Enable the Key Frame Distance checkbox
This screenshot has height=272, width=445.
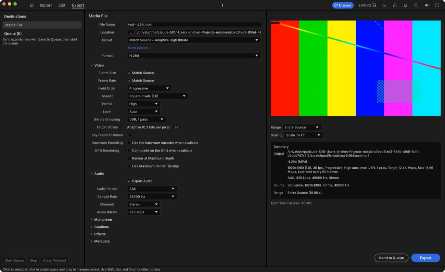(130, 135)
